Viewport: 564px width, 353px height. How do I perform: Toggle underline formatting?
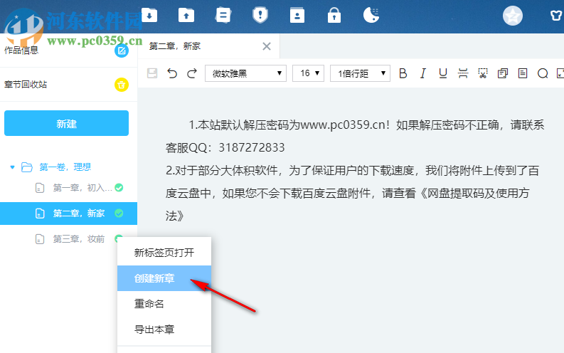(x=443, y=73)
